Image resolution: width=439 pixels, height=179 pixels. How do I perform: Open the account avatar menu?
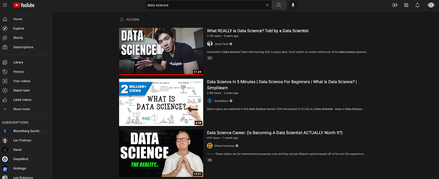431,5
